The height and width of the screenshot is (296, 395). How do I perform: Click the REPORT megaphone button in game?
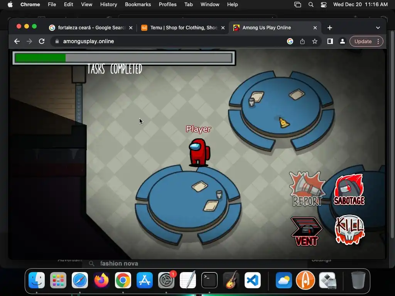point(307,189)
